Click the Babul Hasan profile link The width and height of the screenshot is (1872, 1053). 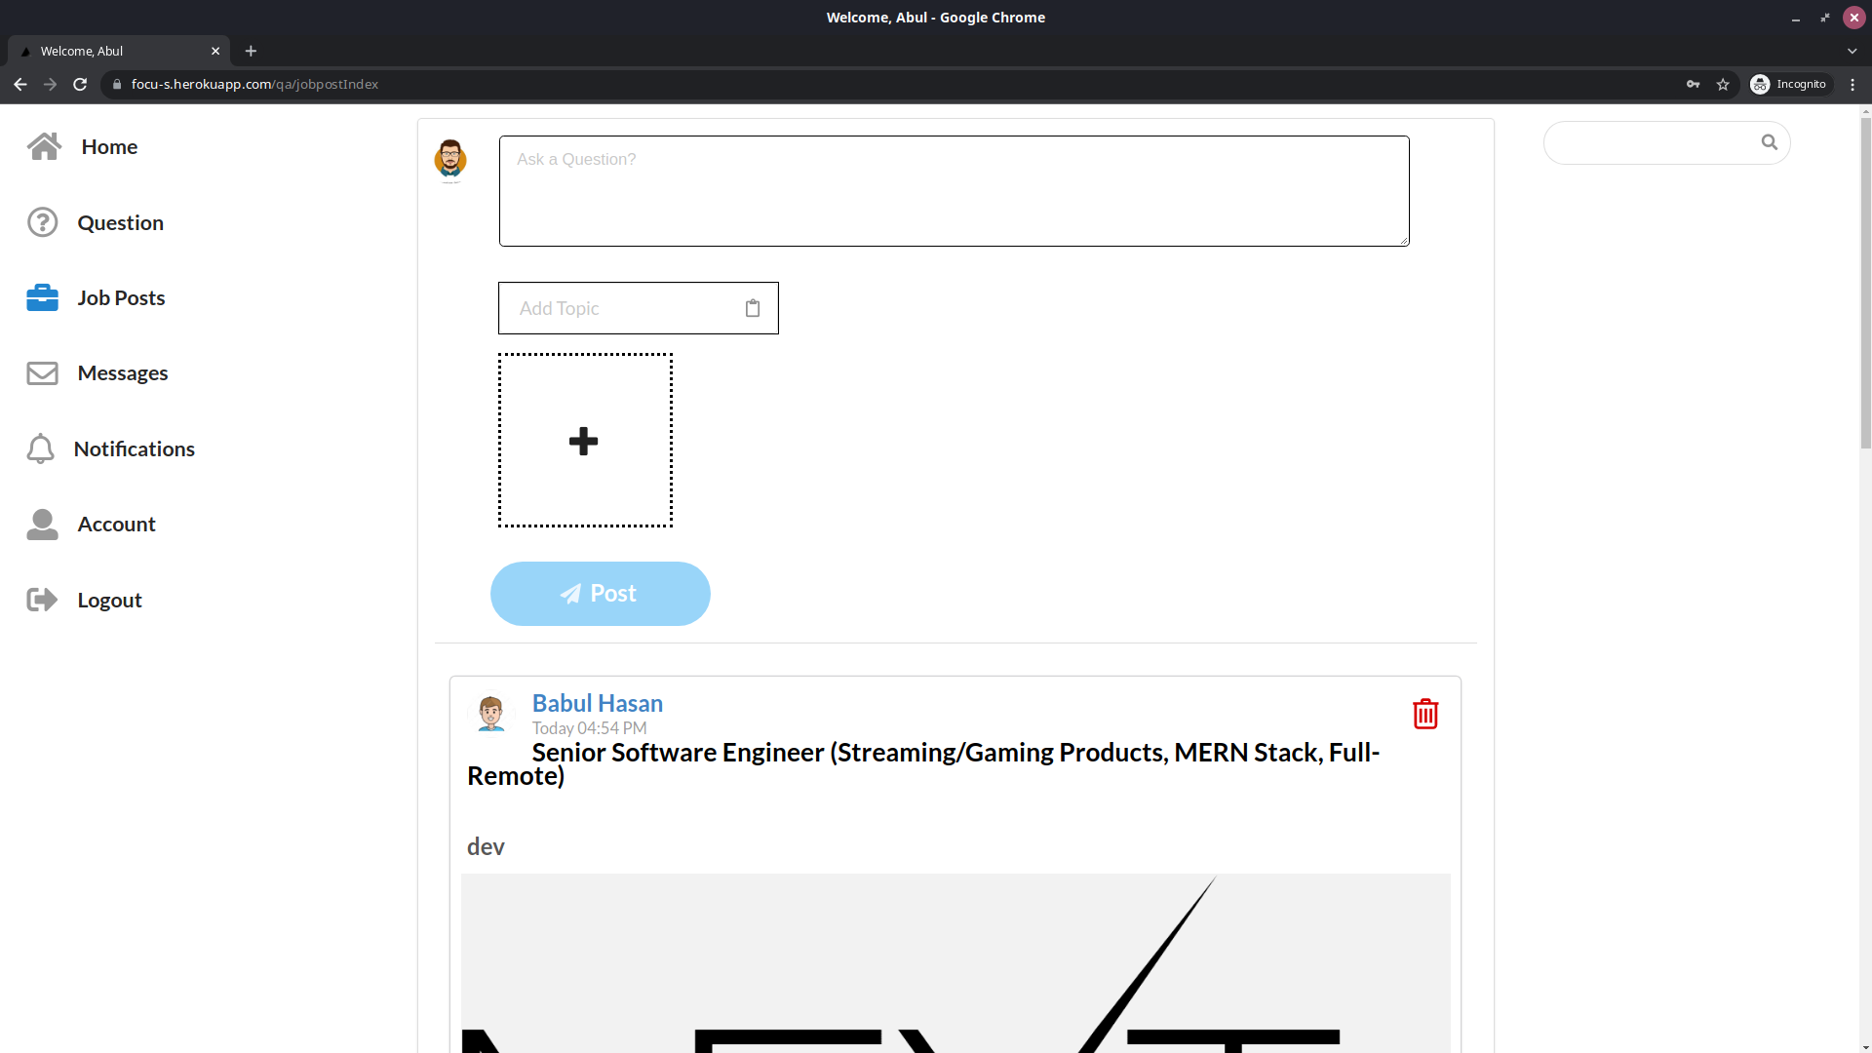[x=598, y=703]
